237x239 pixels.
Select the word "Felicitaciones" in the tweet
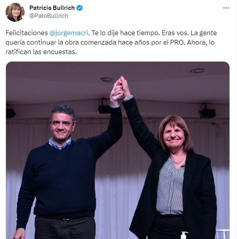point(27,33)
